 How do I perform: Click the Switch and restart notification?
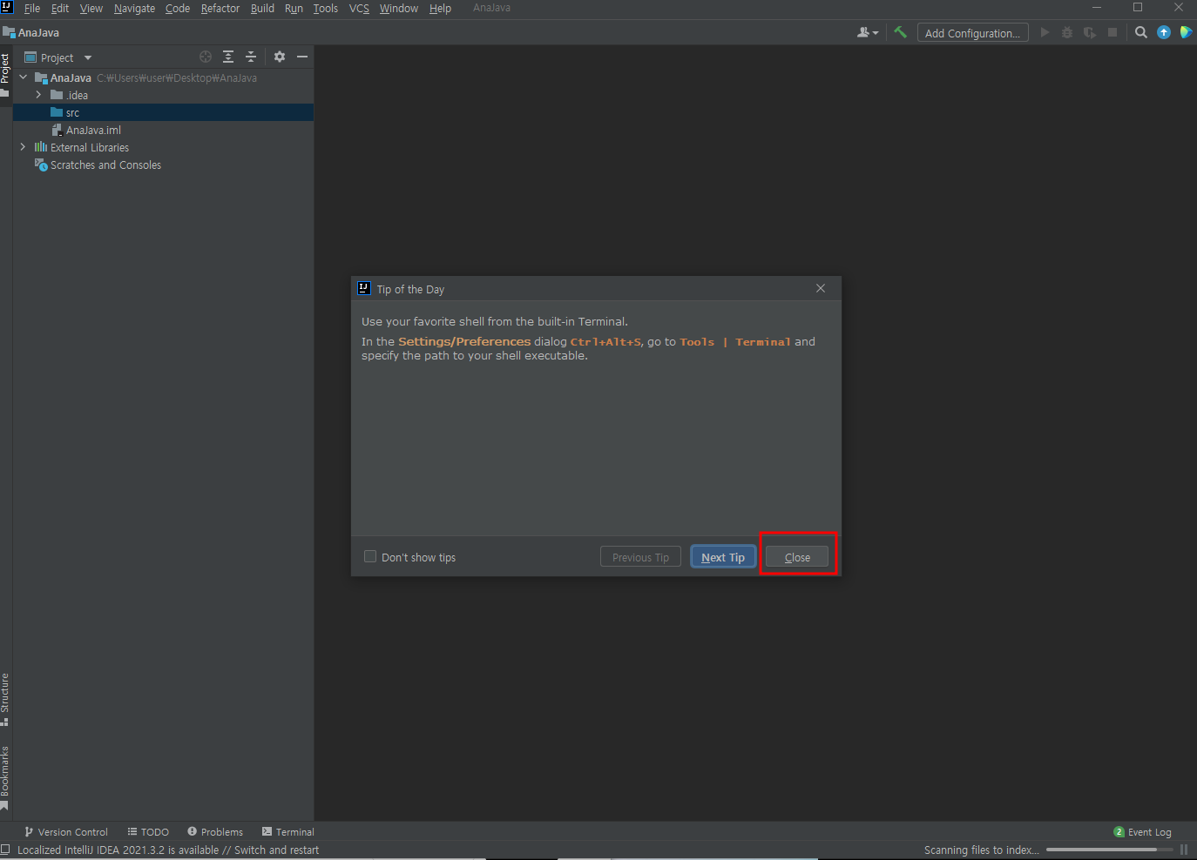(168, 850)
